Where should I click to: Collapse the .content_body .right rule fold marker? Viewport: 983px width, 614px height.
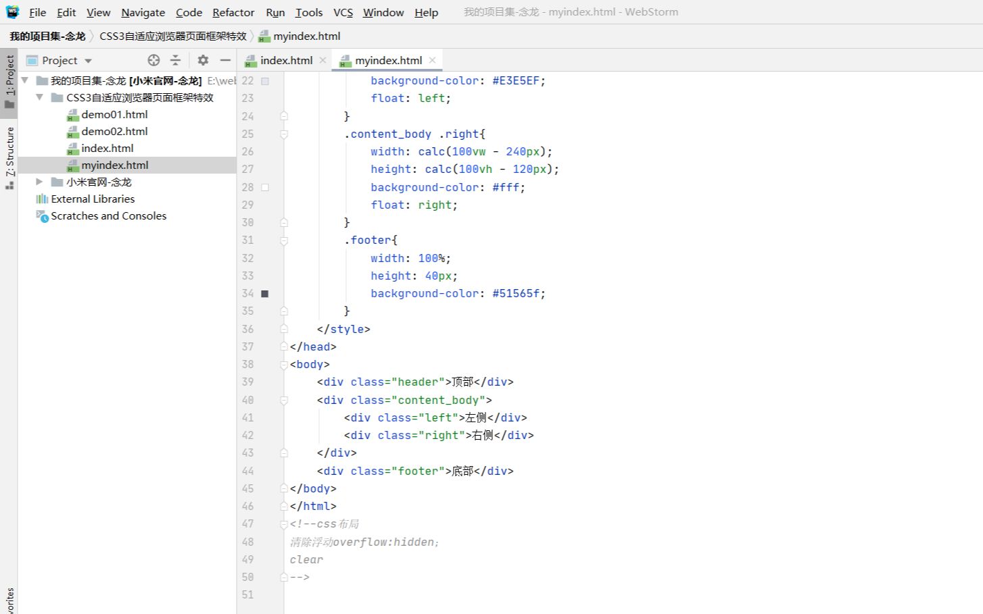coord(284,133)
